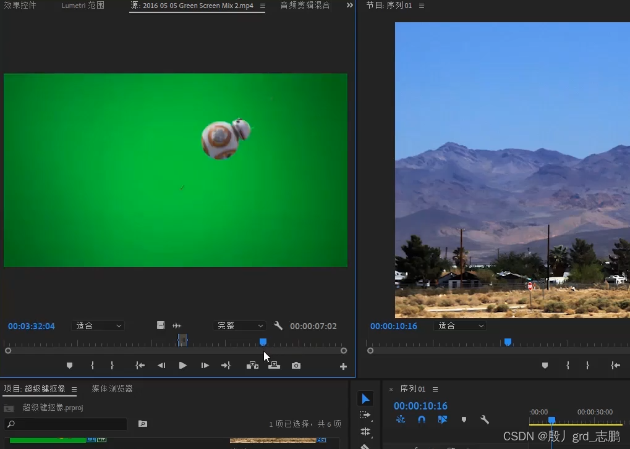The image size is (630, 449).
Task: Click Source monitor blue playhead
Action: coord(263,342)
